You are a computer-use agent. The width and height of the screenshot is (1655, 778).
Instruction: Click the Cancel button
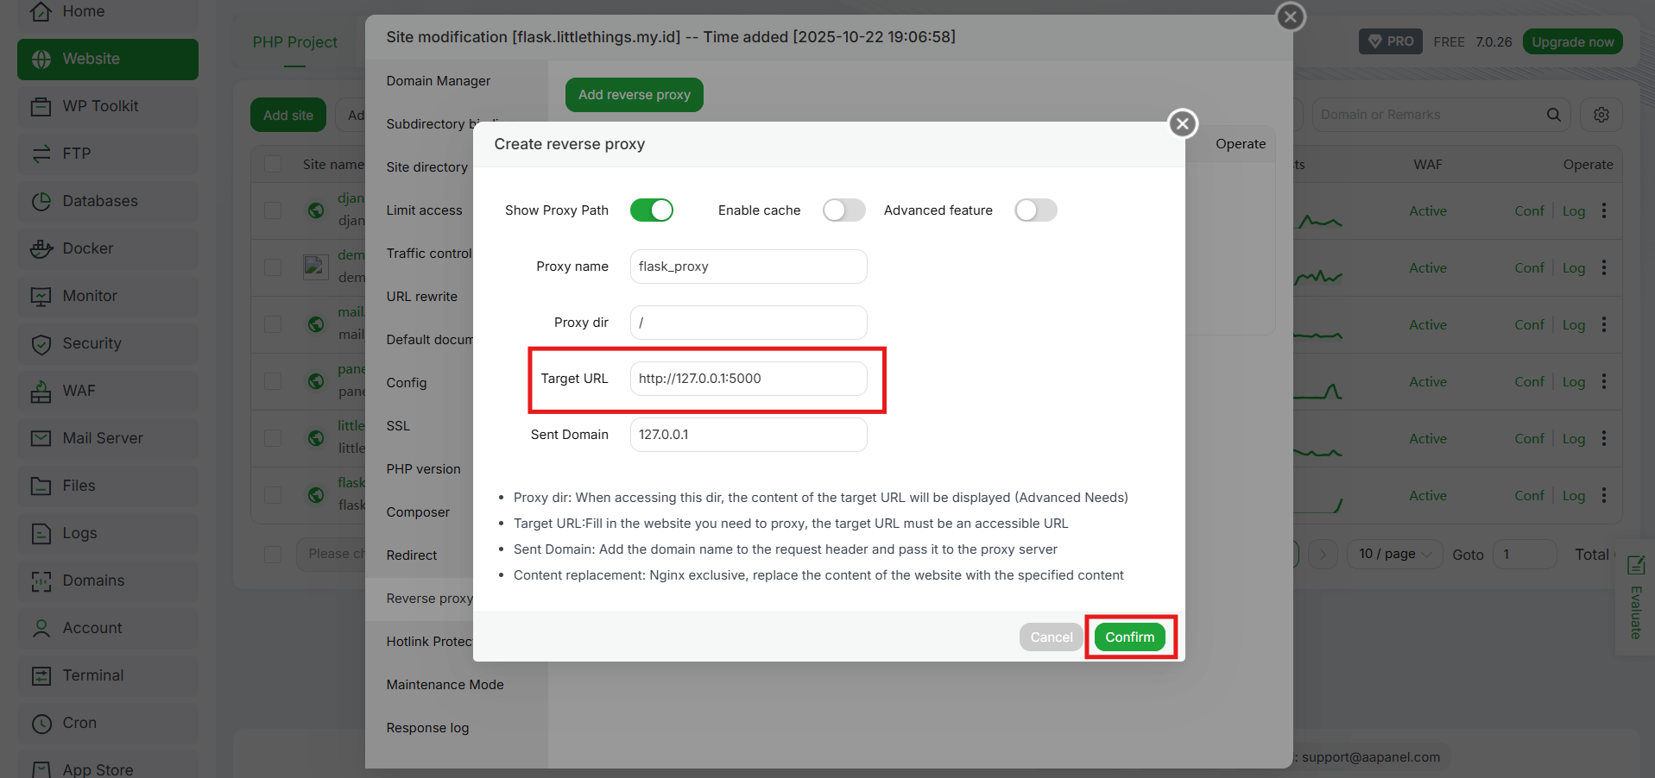[1051, 637]
